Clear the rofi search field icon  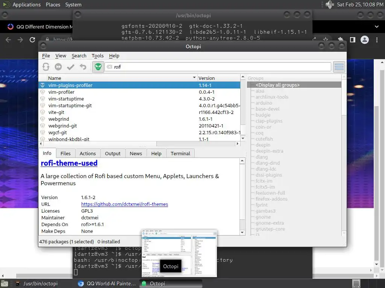pos(109,67)
